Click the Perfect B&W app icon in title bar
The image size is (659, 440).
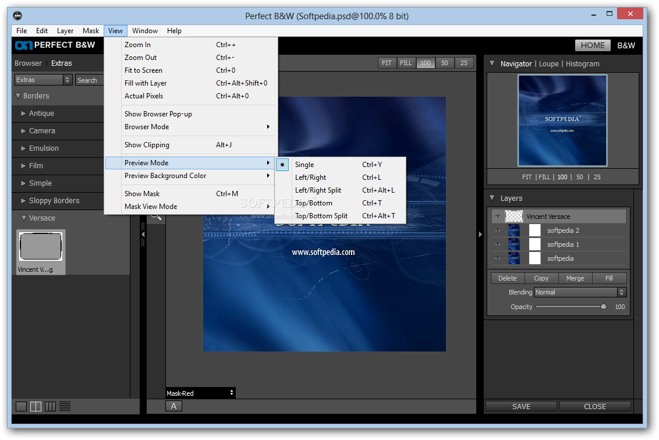pyautogui.click(x=17, y=16)
